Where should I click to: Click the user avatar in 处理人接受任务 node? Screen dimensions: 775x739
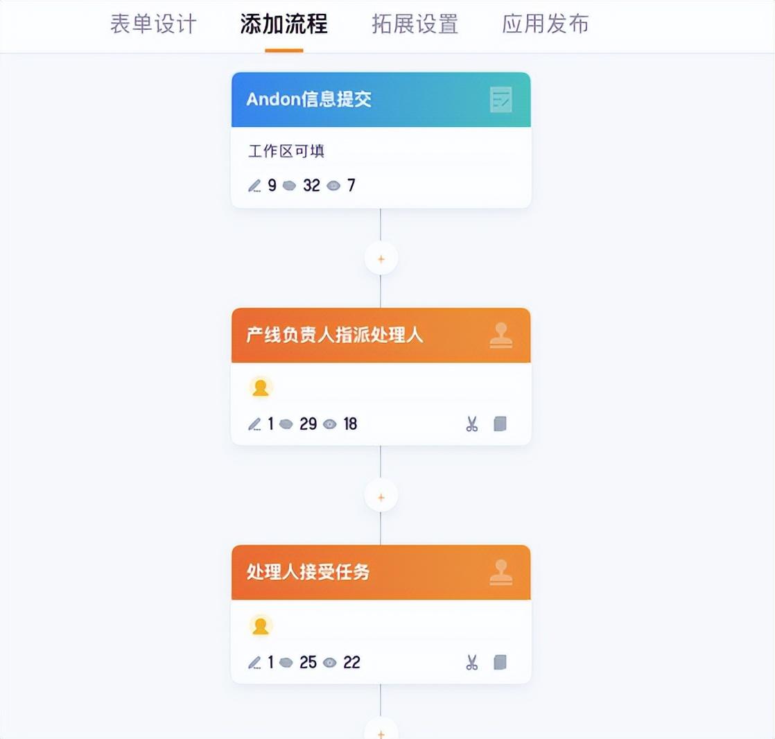[x=261, y=626]
